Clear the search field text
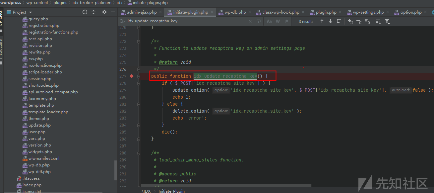434x193 pixels. 250,21
